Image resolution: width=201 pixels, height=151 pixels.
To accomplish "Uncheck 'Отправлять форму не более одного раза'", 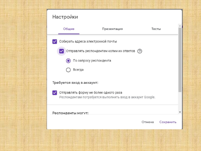I will coord(55,93).
